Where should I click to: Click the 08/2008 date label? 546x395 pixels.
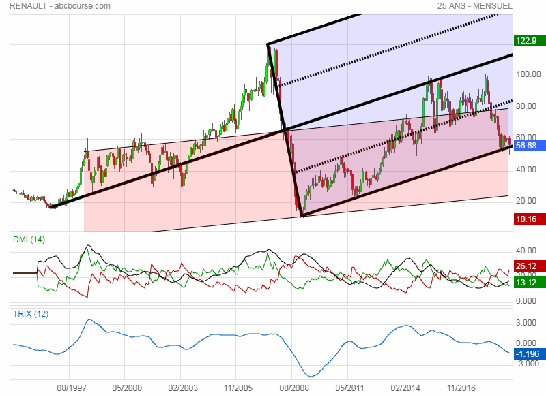click(294, 388)
